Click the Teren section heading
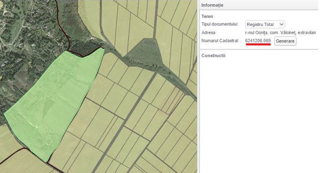This screenshot has height=173, width=320. pyautogui.click(x=207, y=16)
